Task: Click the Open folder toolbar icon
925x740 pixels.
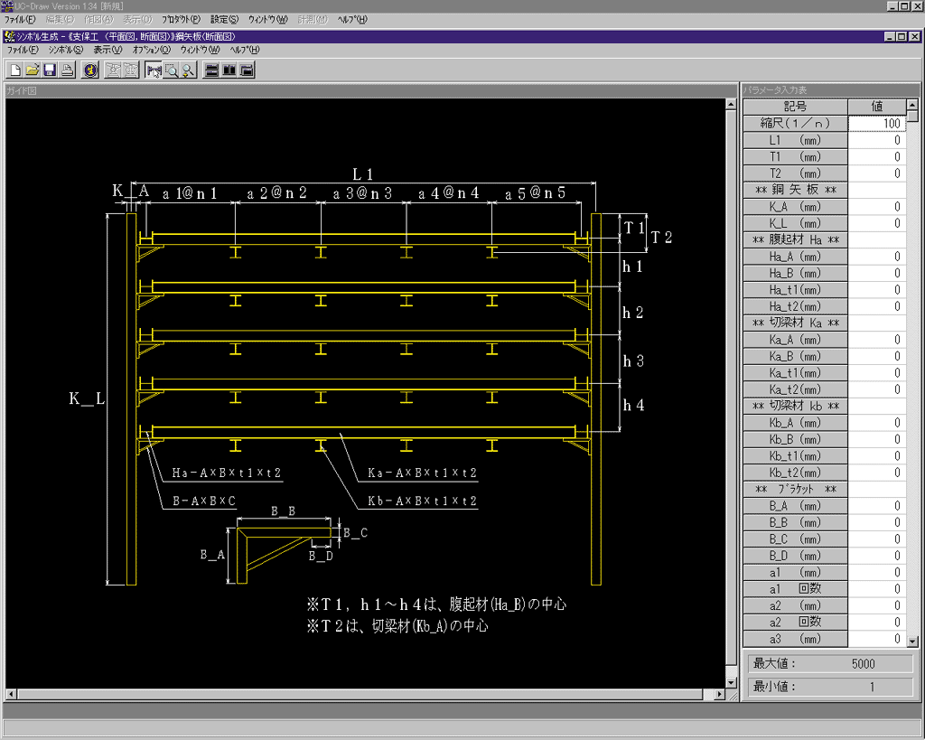Action: click(x=33, y=70)
